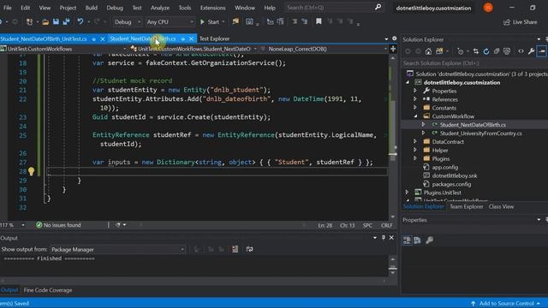Click Pending Changes Filter icon in Solution Explorer

click(461, 51)
